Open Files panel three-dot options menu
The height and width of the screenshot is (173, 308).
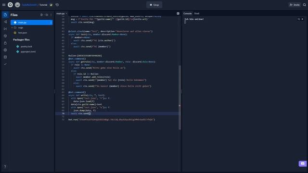(x=51, y=15)
